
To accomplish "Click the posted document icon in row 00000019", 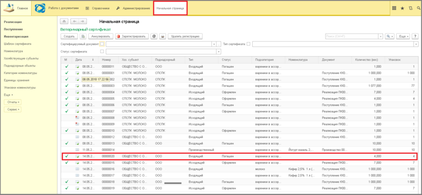I will pyautogui.click(x=77, y=188).
